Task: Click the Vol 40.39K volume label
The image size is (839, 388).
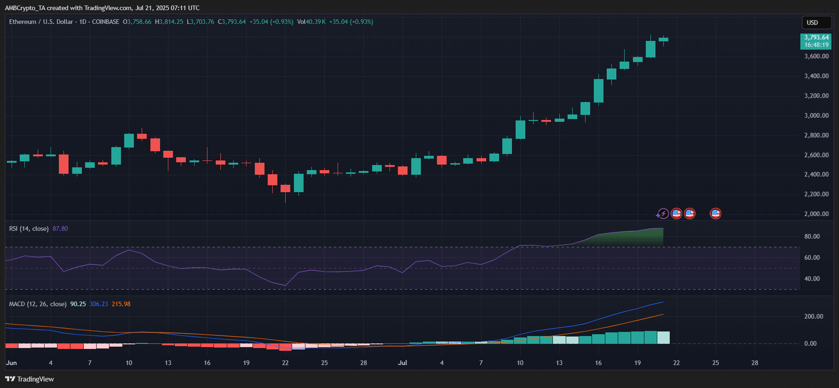Action: pyautogui.click(x=311, y=22)
